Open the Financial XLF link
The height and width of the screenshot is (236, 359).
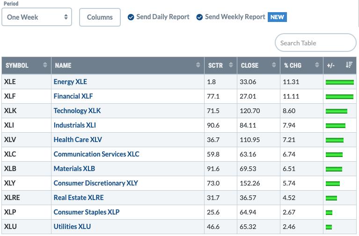point(73,96)
